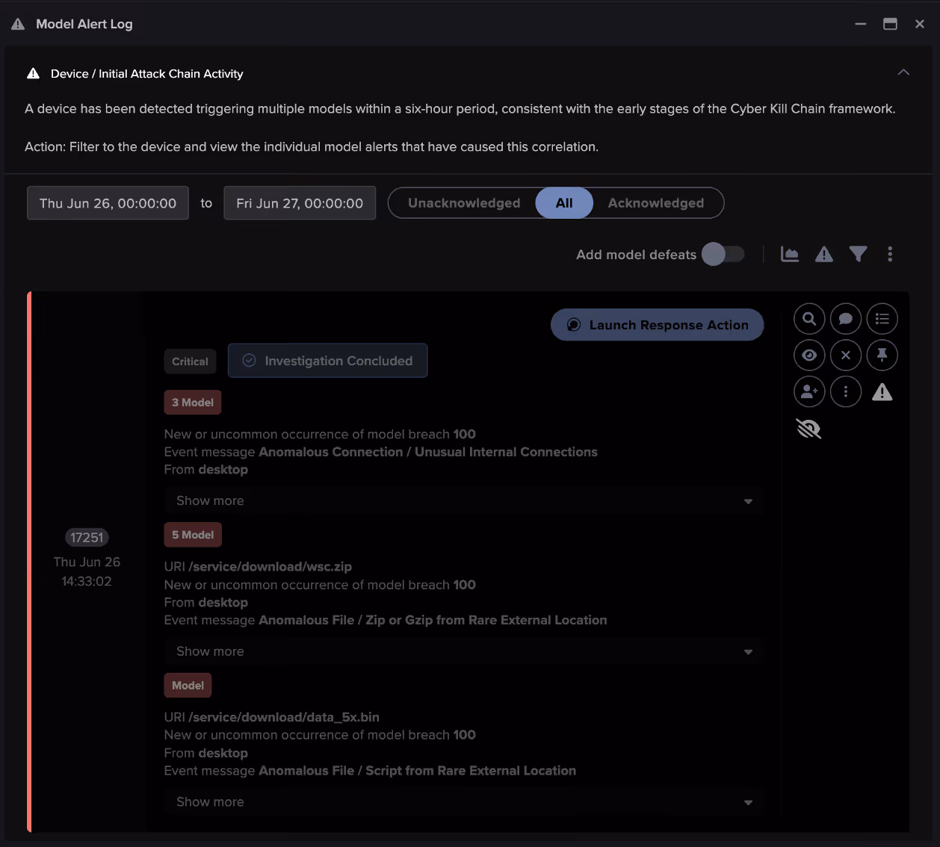This screenshot has height=847, width=940.
Task: Open the alert event list icon
Action: [x=882, y=318]
